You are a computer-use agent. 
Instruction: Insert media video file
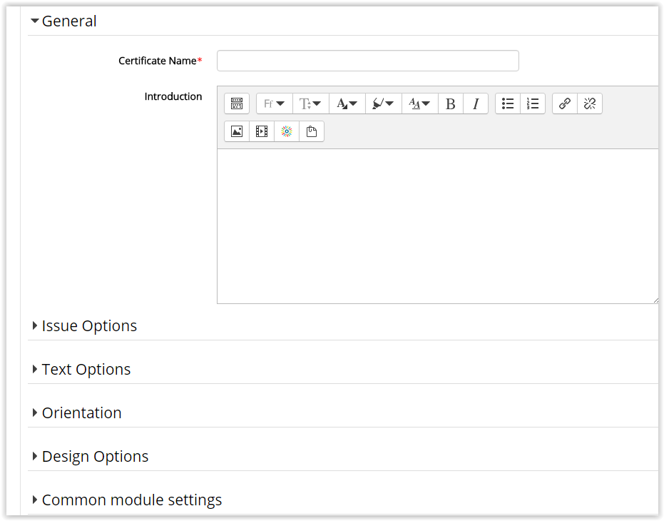pyautogui.click(x=262, y=131)
